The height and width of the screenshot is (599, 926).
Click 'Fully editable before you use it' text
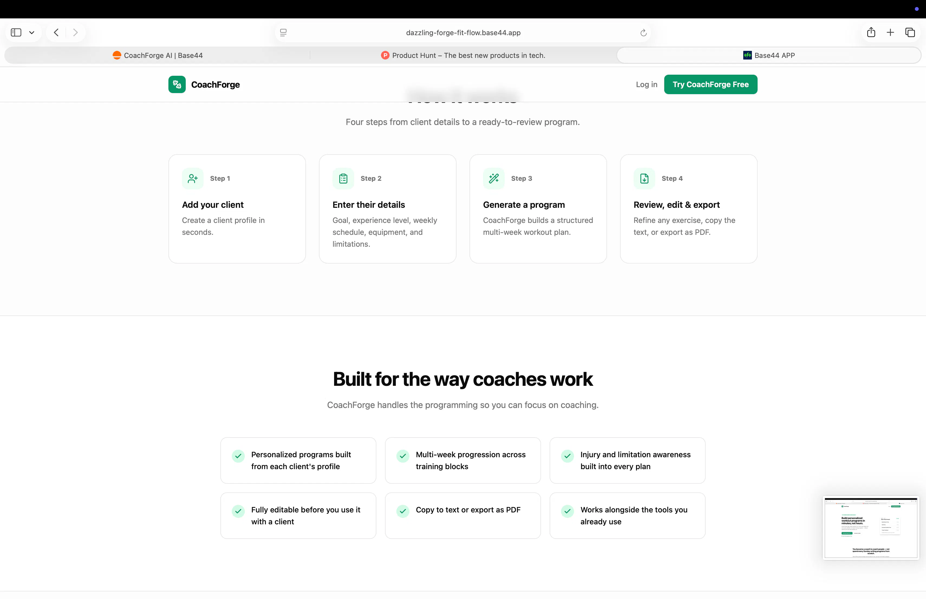[306, 510]
